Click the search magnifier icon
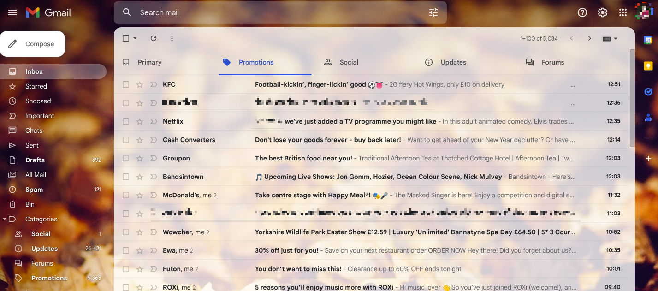This screenshot has height=291, width=658. point(127,12)
